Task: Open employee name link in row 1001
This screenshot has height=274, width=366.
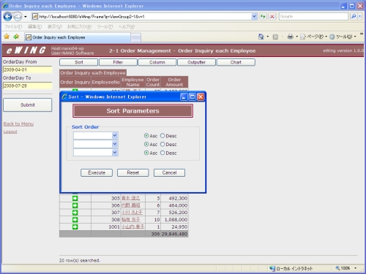Action: 133,227
